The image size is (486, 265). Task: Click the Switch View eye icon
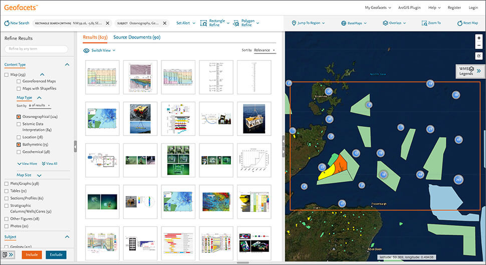click(x=87, y=50)
